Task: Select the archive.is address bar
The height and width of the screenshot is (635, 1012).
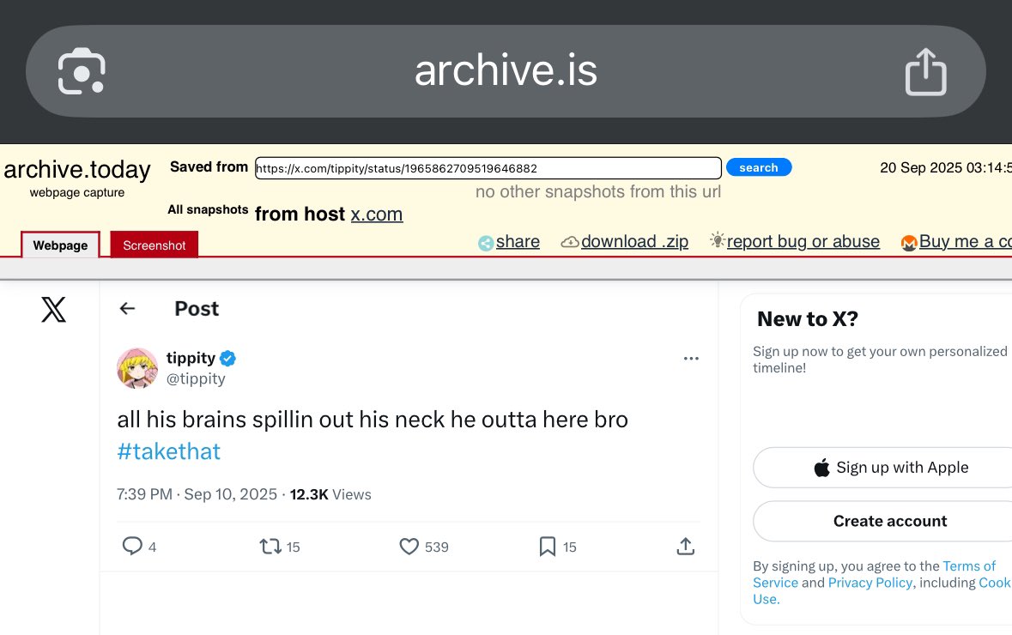Action: pyautogui.click(x=506, y=71)
